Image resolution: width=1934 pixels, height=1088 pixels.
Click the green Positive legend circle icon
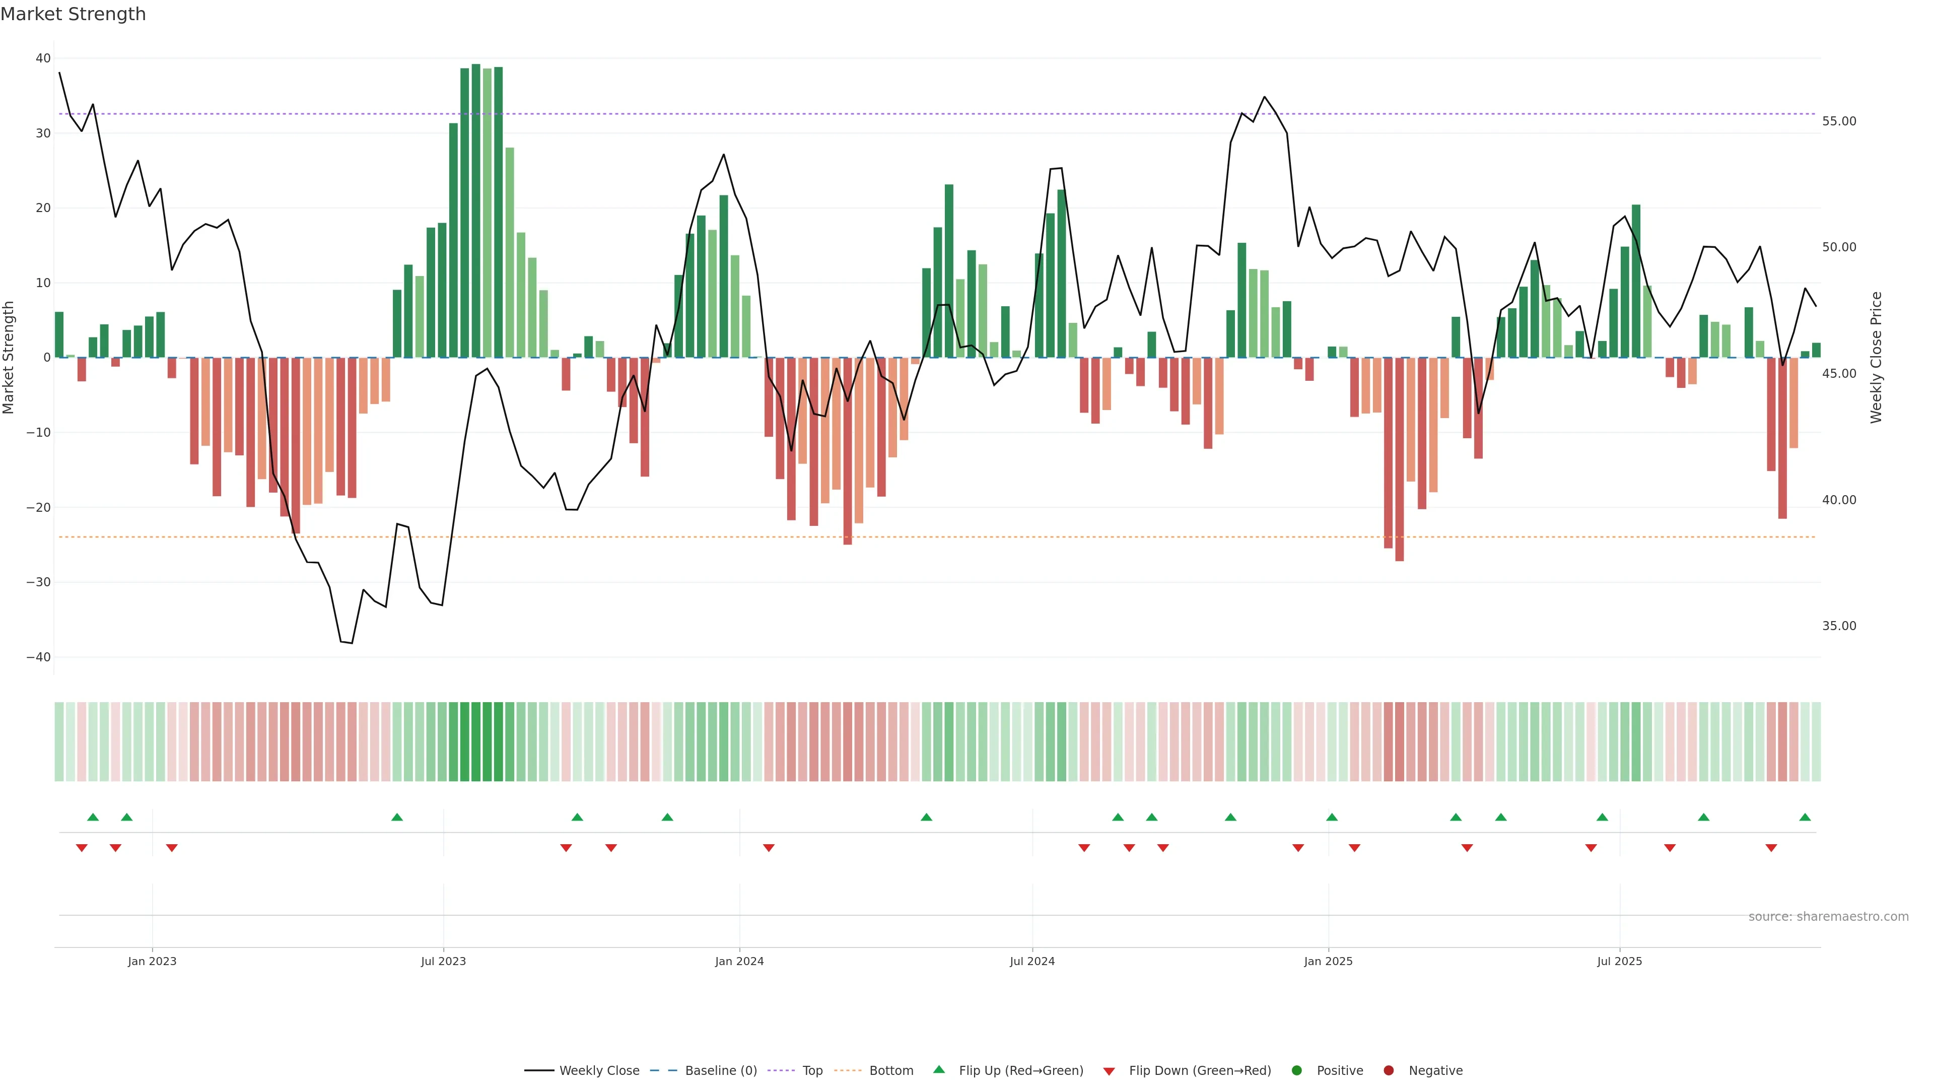click(x=1296, y=1071)
